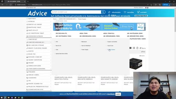
Task: Click the PRINTER / SCANNER / FAX icon
Action: [27, 84]
